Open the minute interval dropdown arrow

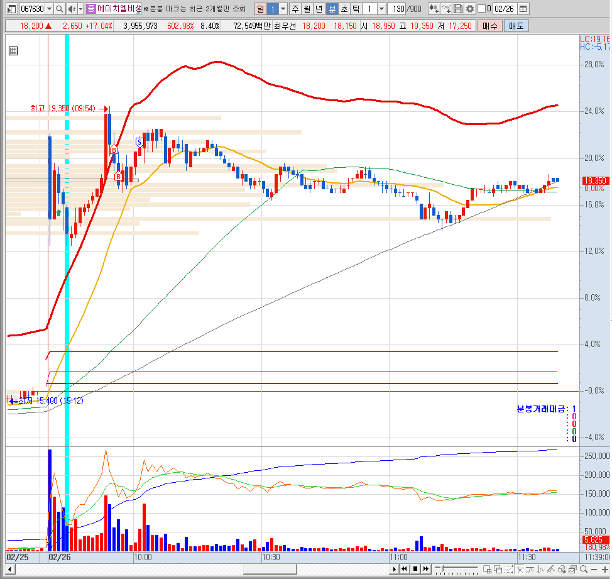tap(382, 9)
